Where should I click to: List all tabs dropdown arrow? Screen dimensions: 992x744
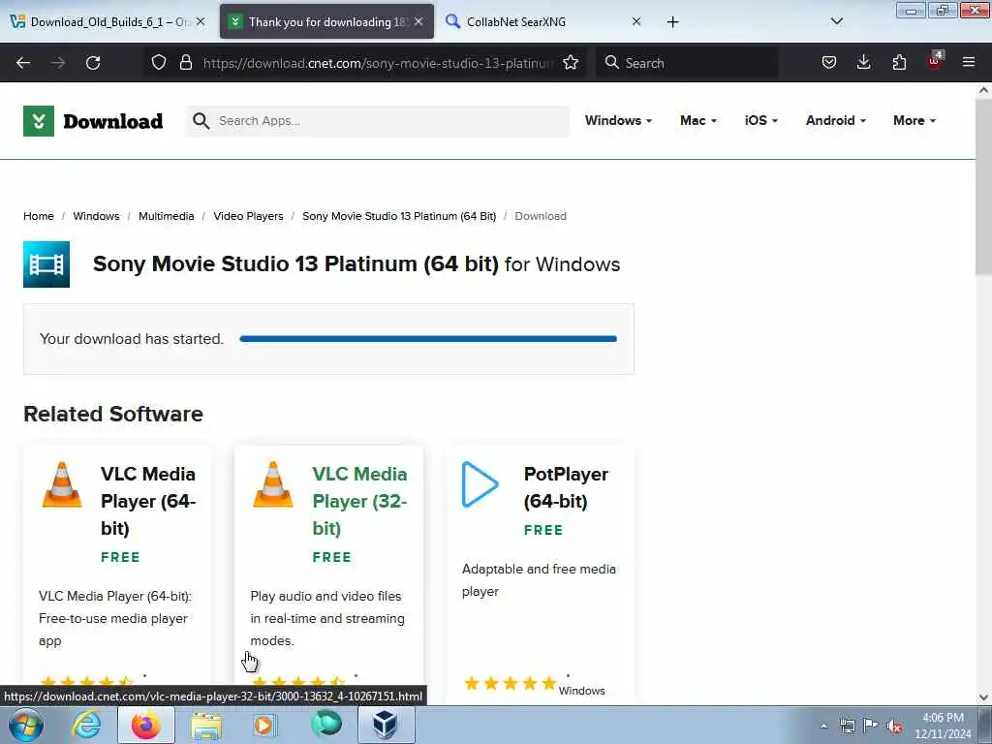[x=836, y=21]
